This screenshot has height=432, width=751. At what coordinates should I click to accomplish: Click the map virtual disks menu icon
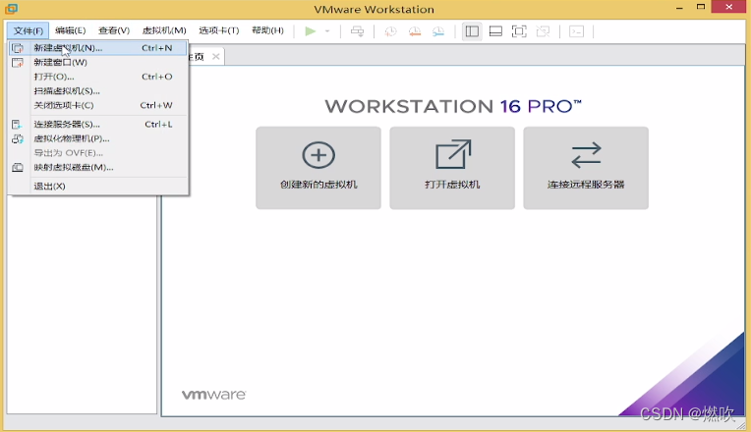18,168
